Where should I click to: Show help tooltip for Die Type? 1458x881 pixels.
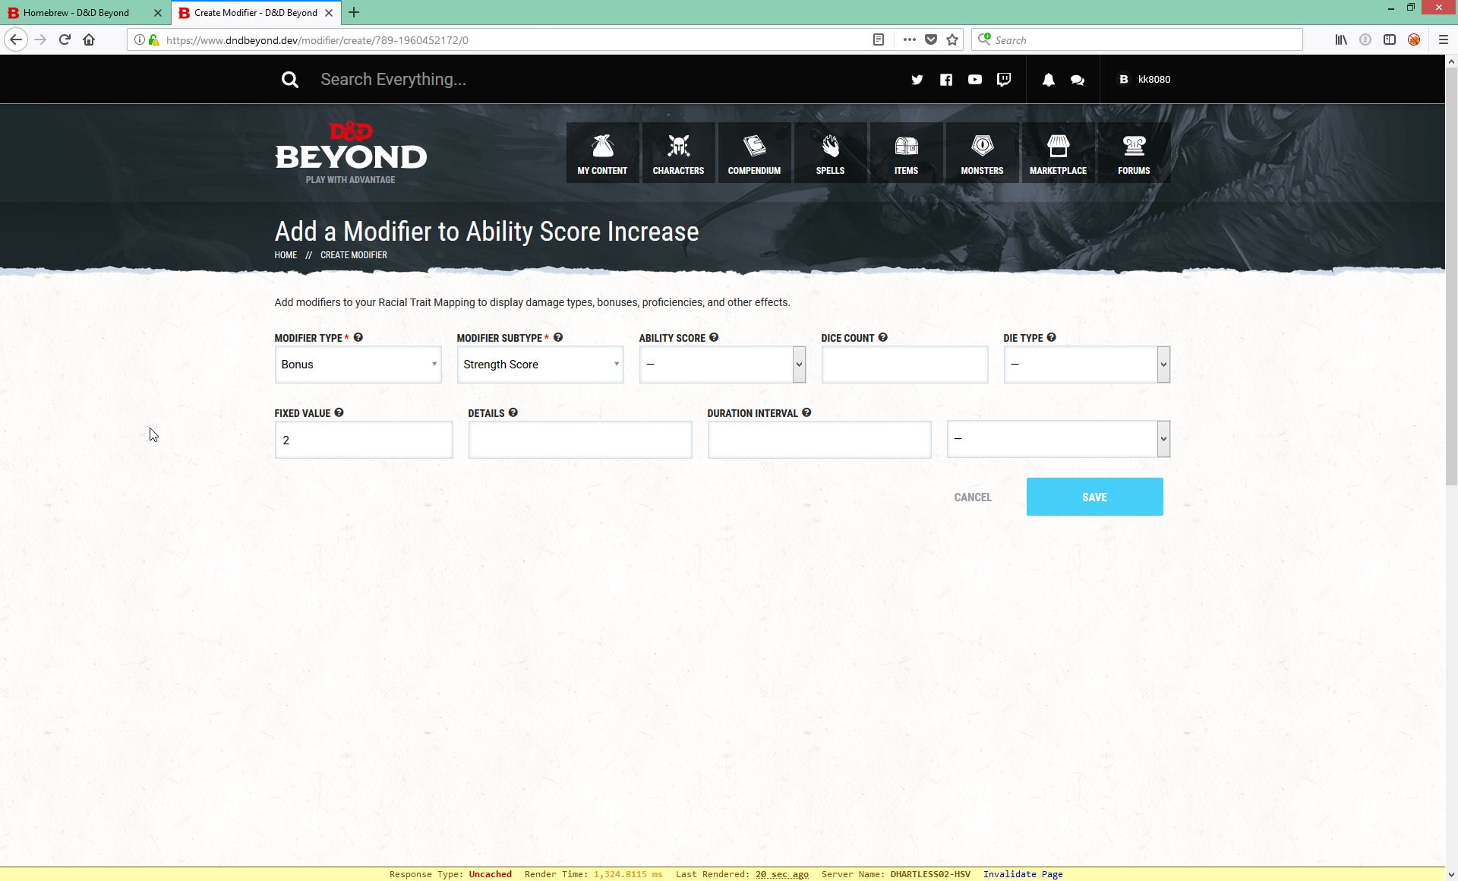click(1051, 337)
